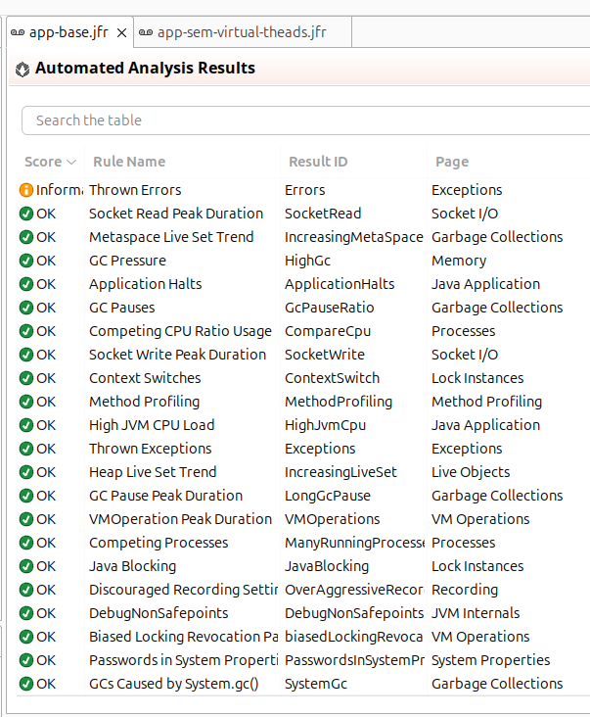The image size is (590, 717).
Task: Click the SystemGc result ID cell
Action: coord(316,684)
